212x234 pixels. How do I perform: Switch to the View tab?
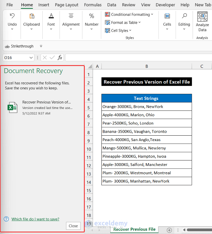(146, 5)
